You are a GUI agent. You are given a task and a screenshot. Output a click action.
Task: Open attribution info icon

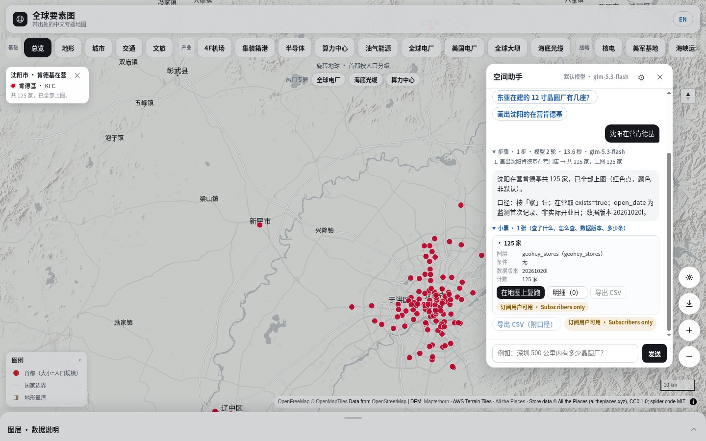[x=693, y=402]
